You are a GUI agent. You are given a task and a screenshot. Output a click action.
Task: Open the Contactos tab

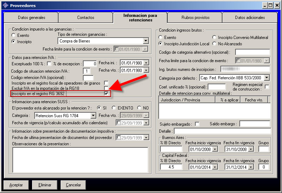86,18
